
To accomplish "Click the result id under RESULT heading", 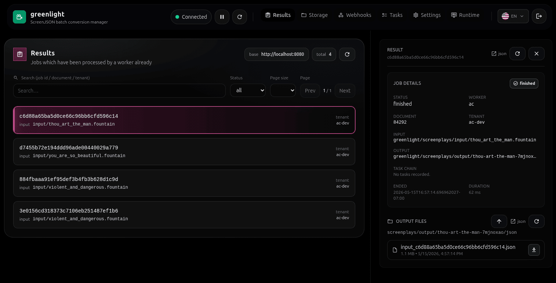I will click(x=425, y=57).
